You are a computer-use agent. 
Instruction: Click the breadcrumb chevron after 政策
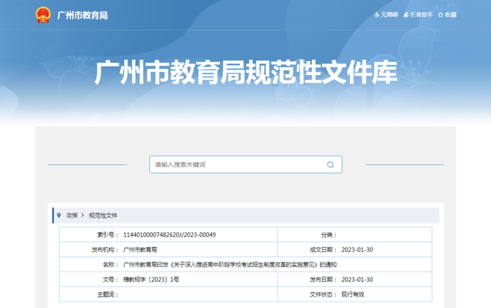click(83, 215)
